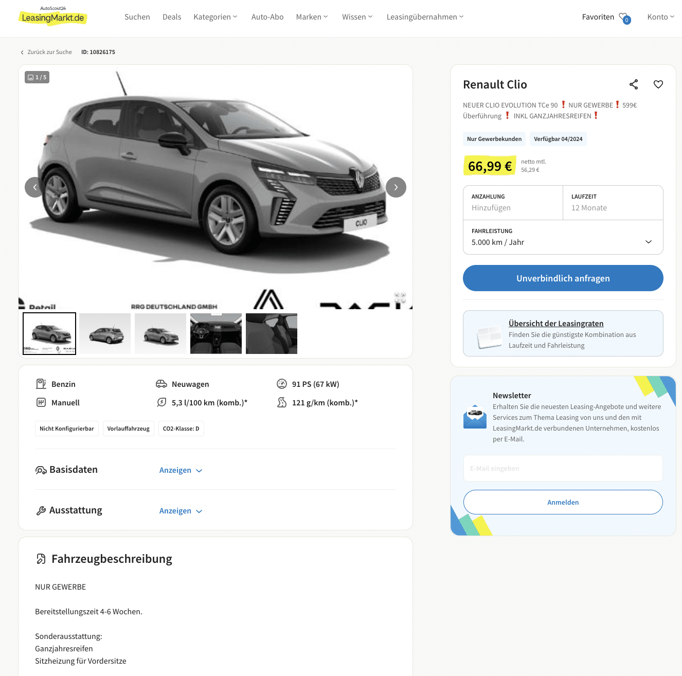The image size is (682, 676).
Task: Follow the Zurück zur Suche link
Action: click(49, 52)
